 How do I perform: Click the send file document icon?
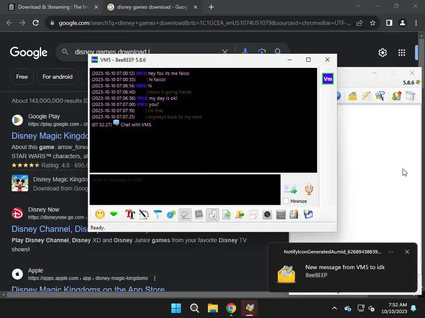click(x=226, y=215)
